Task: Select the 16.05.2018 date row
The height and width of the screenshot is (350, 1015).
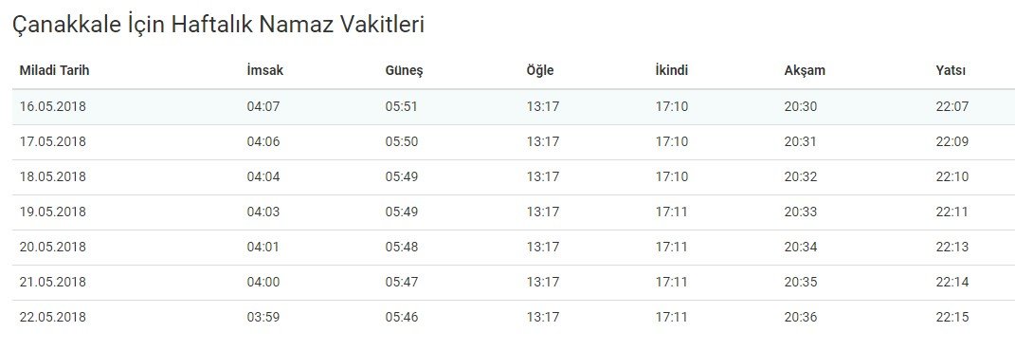Action: click(x=514, y=107)
